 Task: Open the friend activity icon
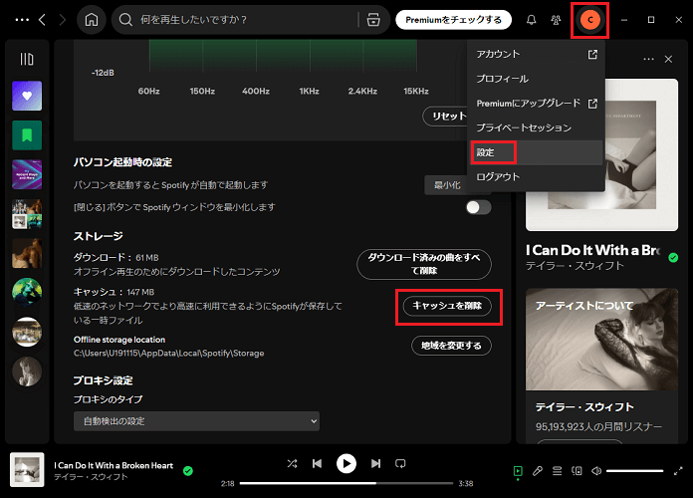(556, 20)
